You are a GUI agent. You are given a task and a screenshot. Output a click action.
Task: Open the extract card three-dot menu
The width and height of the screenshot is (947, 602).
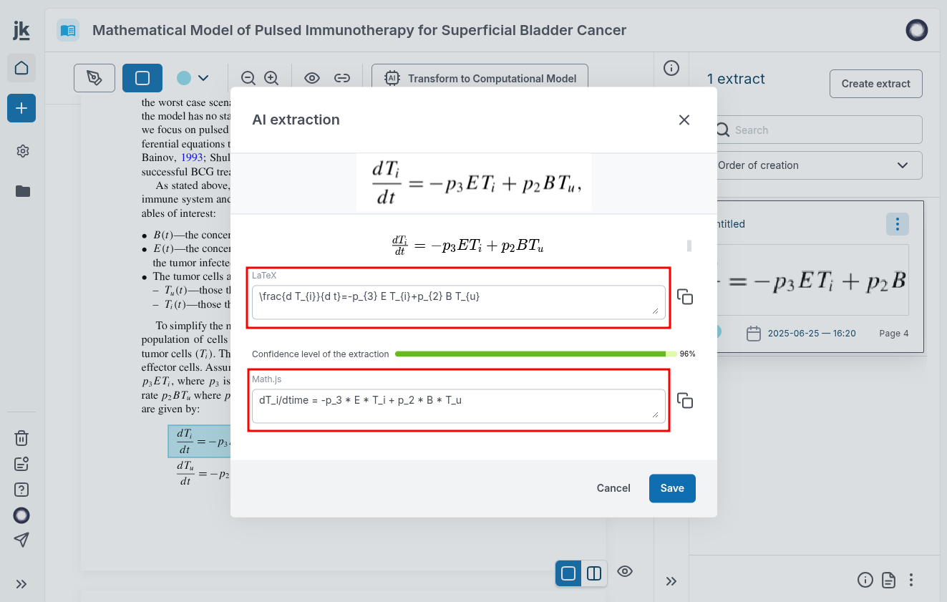898,224
